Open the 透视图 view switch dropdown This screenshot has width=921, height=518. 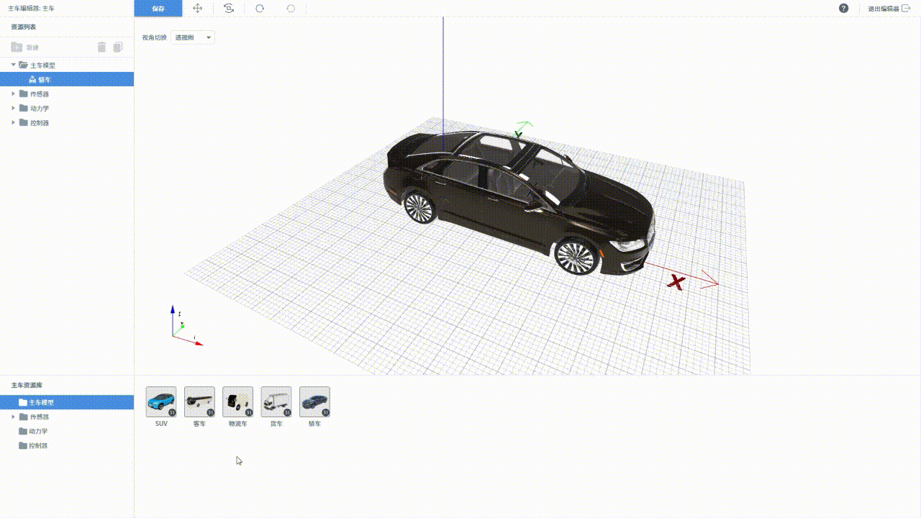tap(193, 37)
